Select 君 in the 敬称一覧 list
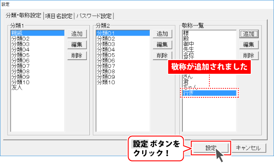Image resolution: width=274 pixels, height=163 pixels. (x=209, y=82)
